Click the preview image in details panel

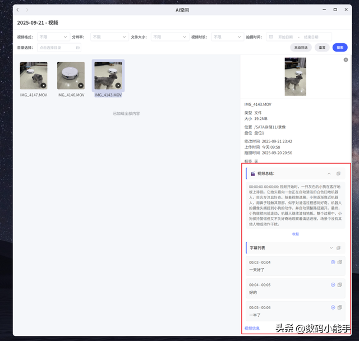click(x=296, y=77)
